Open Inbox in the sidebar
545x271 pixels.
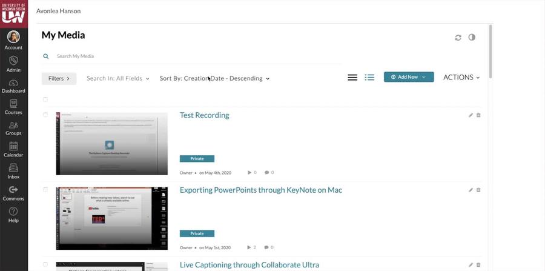(x=13, y=171)
